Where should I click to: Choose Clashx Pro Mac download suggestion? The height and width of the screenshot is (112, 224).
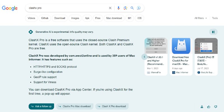(74, 106)
